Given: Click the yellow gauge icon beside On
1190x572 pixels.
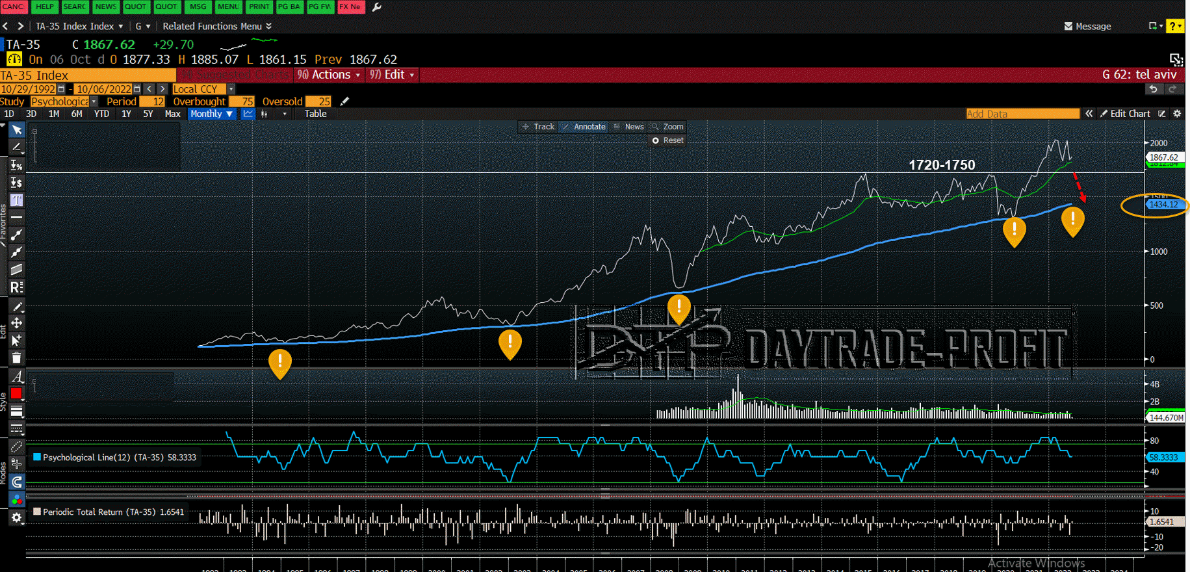Looking at the screenshot, I should click(14, 59).
